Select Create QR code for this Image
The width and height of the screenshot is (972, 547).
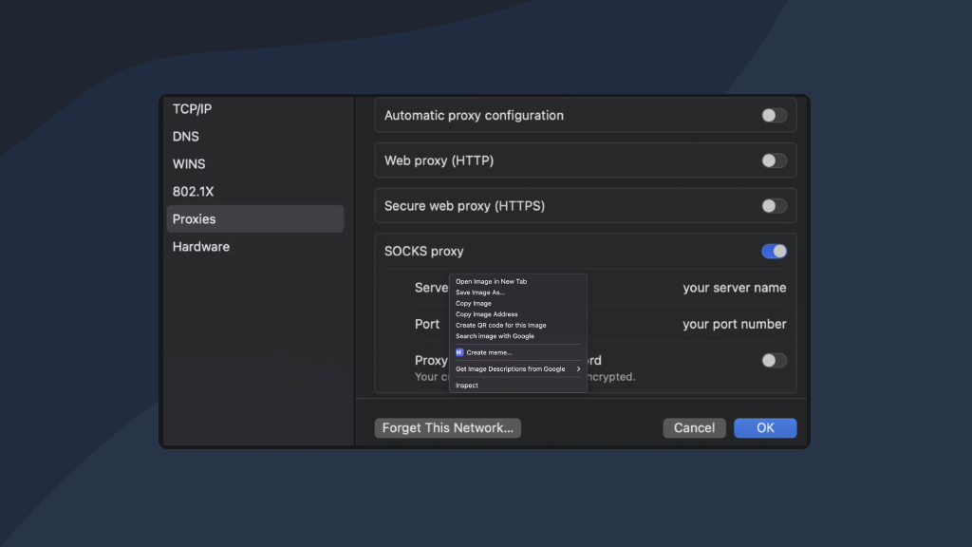point(500,325)
